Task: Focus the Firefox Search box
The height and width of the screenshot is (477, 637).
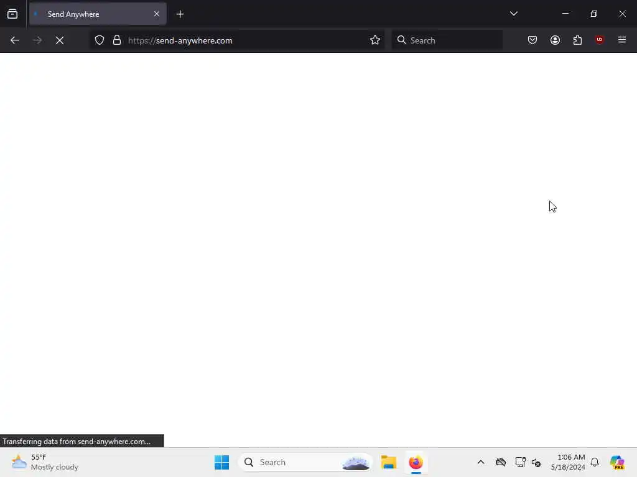Action: pyautogui.click(x=447, y=40)
